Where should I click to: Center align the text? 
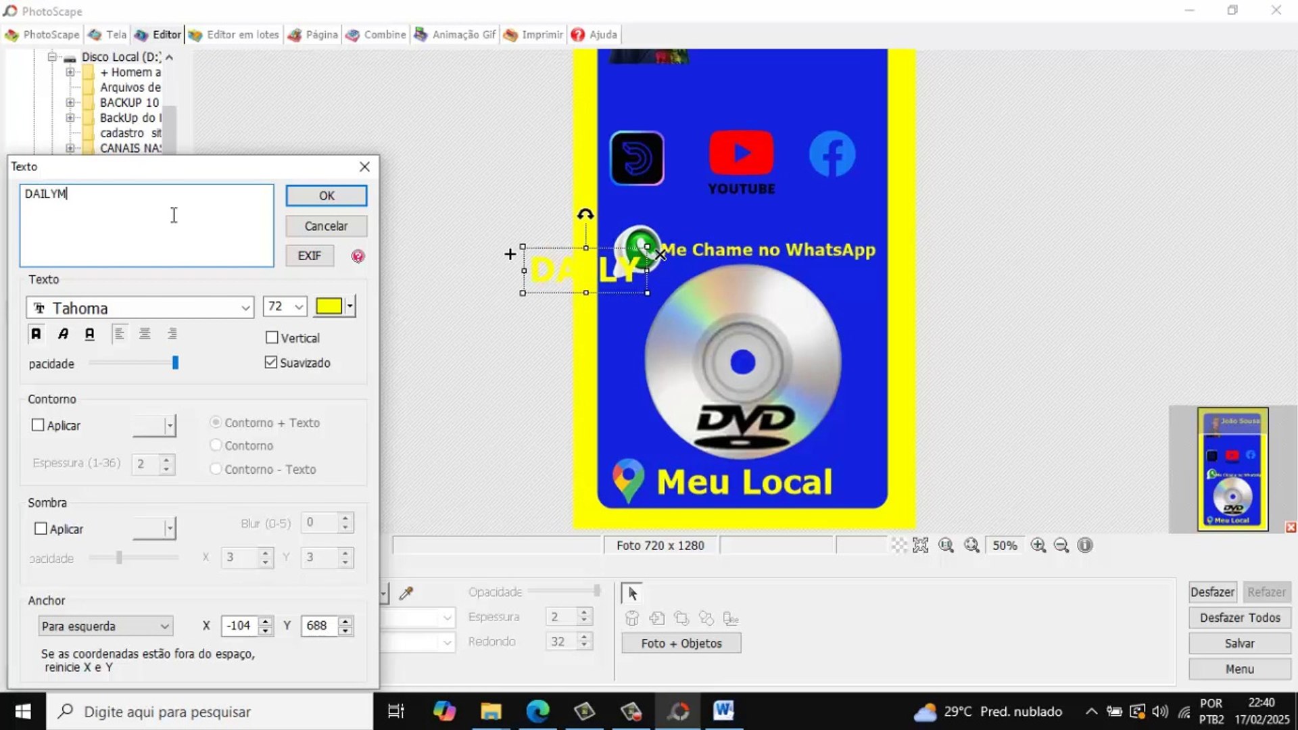(145, 334)
